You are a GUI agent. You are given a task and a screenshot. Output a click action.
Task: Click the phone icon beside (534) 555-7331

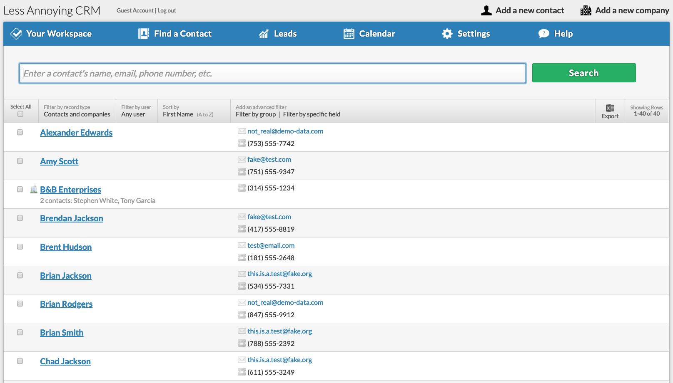click(x=242, y=286)
